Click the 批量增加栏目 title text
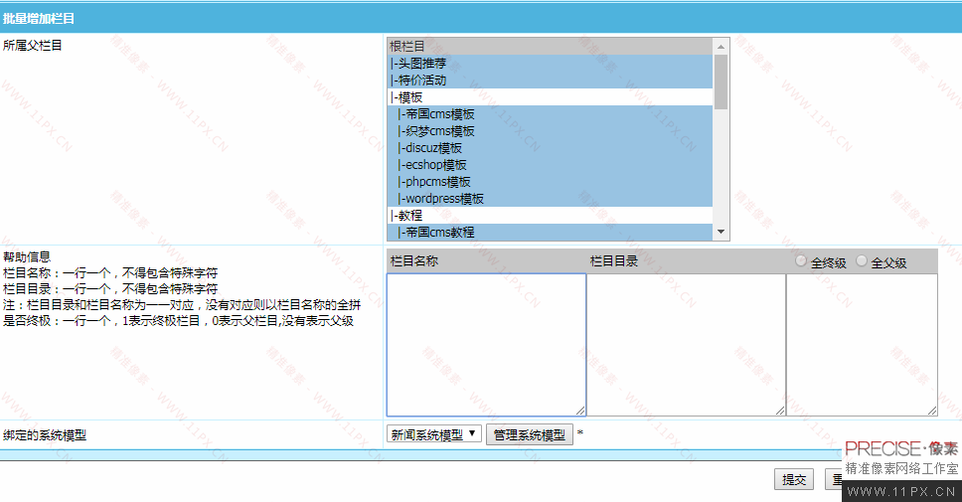962x502 pixels. point(39,19)
